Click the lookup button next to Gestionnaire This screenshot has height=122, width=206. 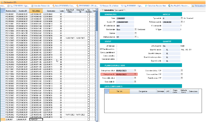(x=136, y=29)
